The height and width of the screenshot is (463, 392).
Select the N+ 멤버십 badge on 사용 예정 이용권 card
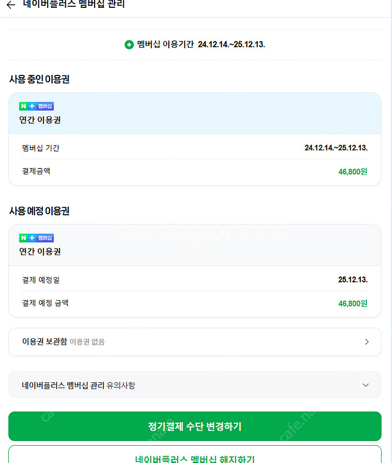tap(36, 238)
